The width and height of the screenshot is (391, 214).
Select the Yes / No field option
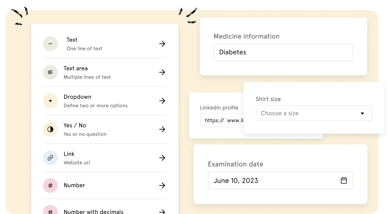[x=85, y=129]
